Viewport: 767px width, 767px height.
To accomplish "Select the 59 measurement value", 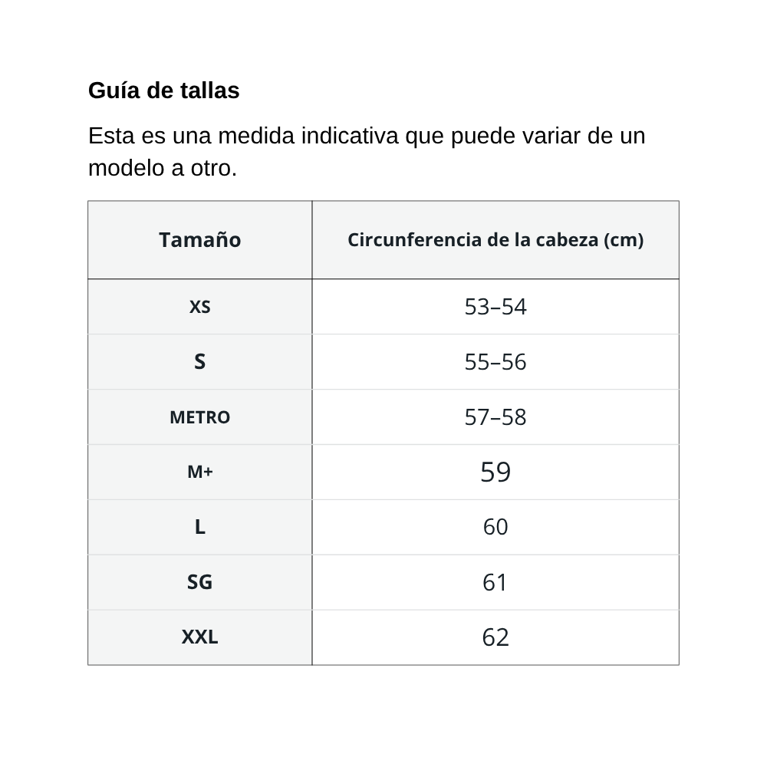I will coord(495,472).
